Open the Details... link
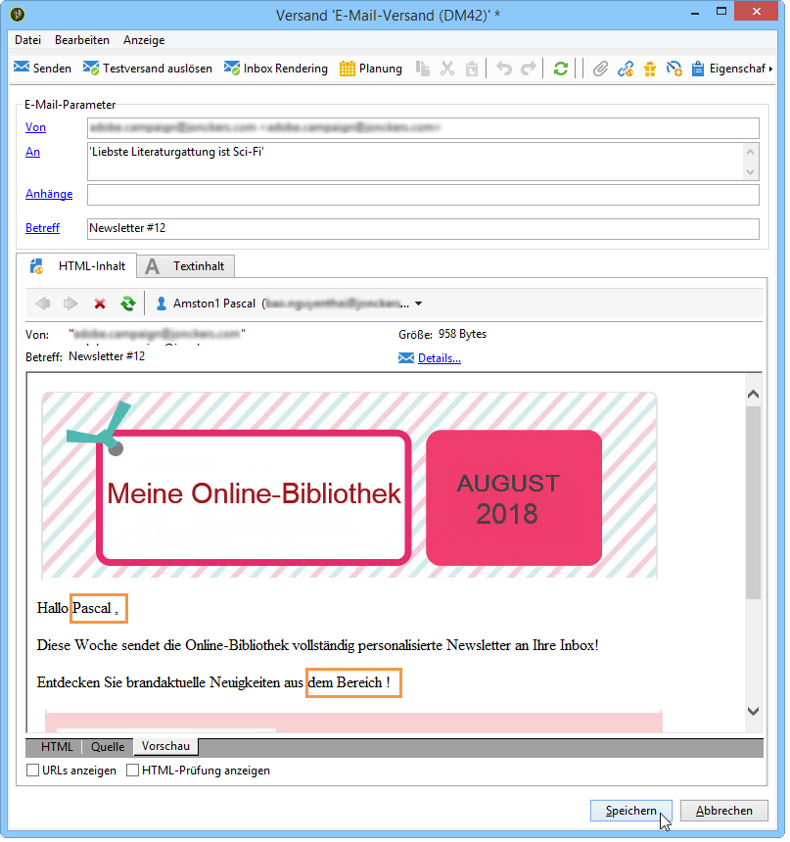This screenshot has width=790, height=842. click(x=441, y=359)
